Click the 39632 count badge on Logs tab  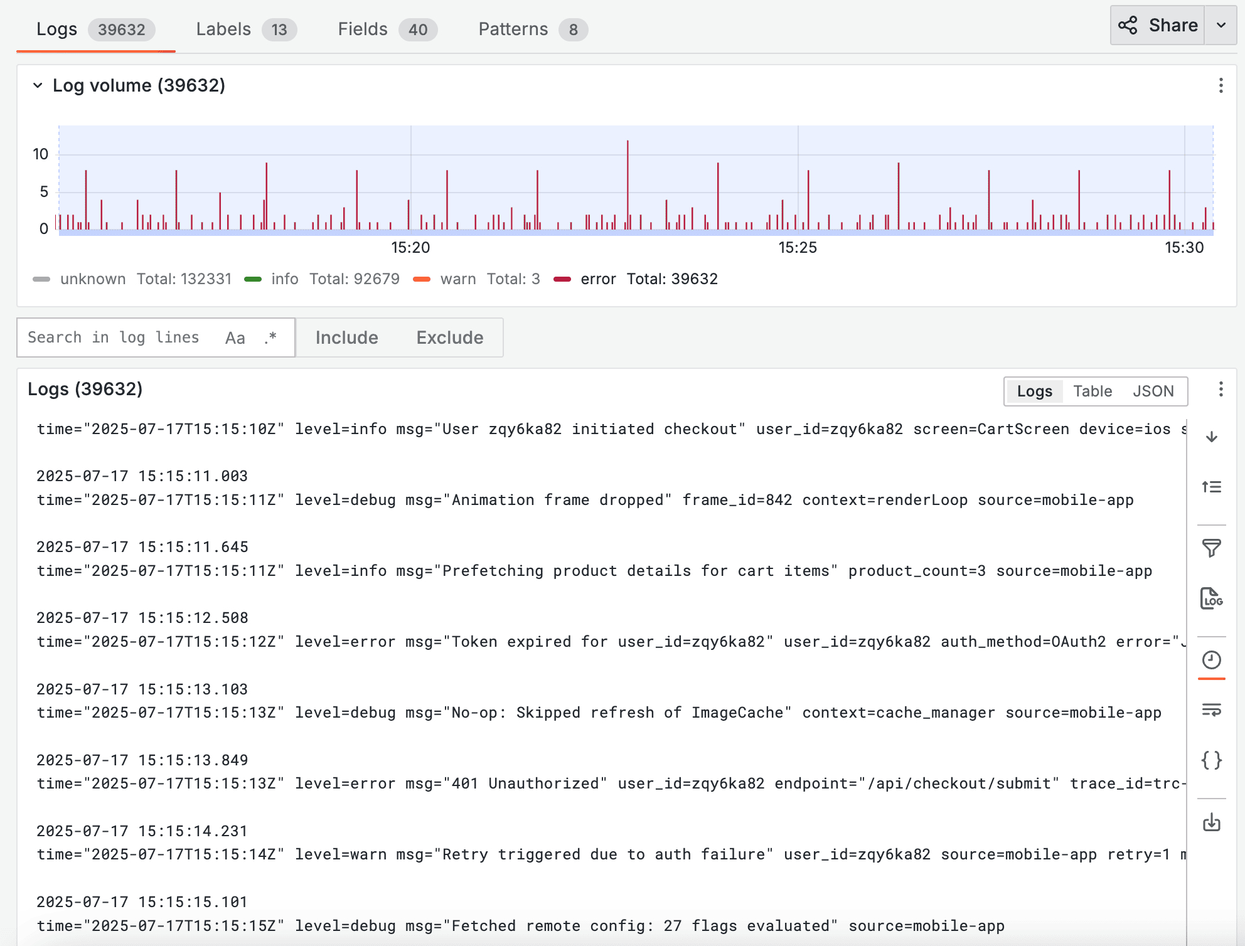(122, 29)
